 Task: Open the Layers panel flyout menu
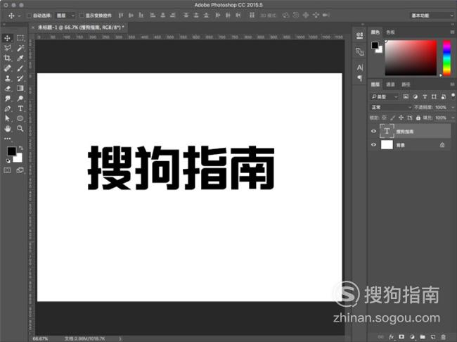pyautogui.click(x=452, y=84)
